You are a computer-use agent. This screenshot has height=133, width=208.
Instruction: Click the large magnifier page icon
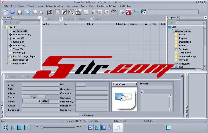pos(35,12)
